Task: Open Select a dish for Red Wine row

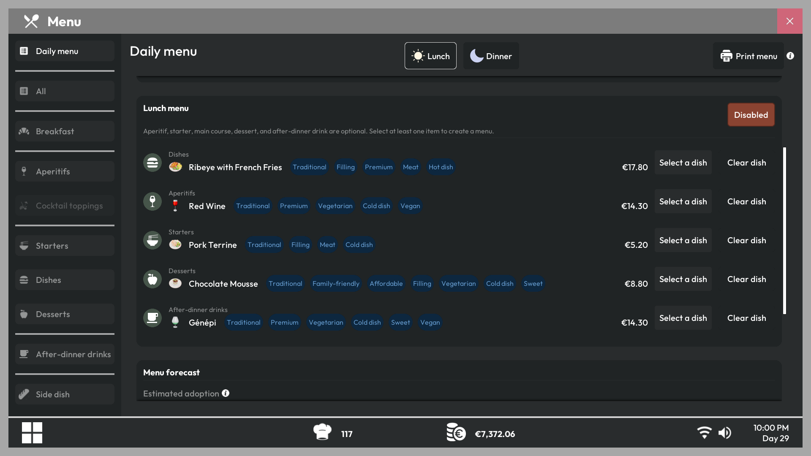Action: [x=683, y=201]
